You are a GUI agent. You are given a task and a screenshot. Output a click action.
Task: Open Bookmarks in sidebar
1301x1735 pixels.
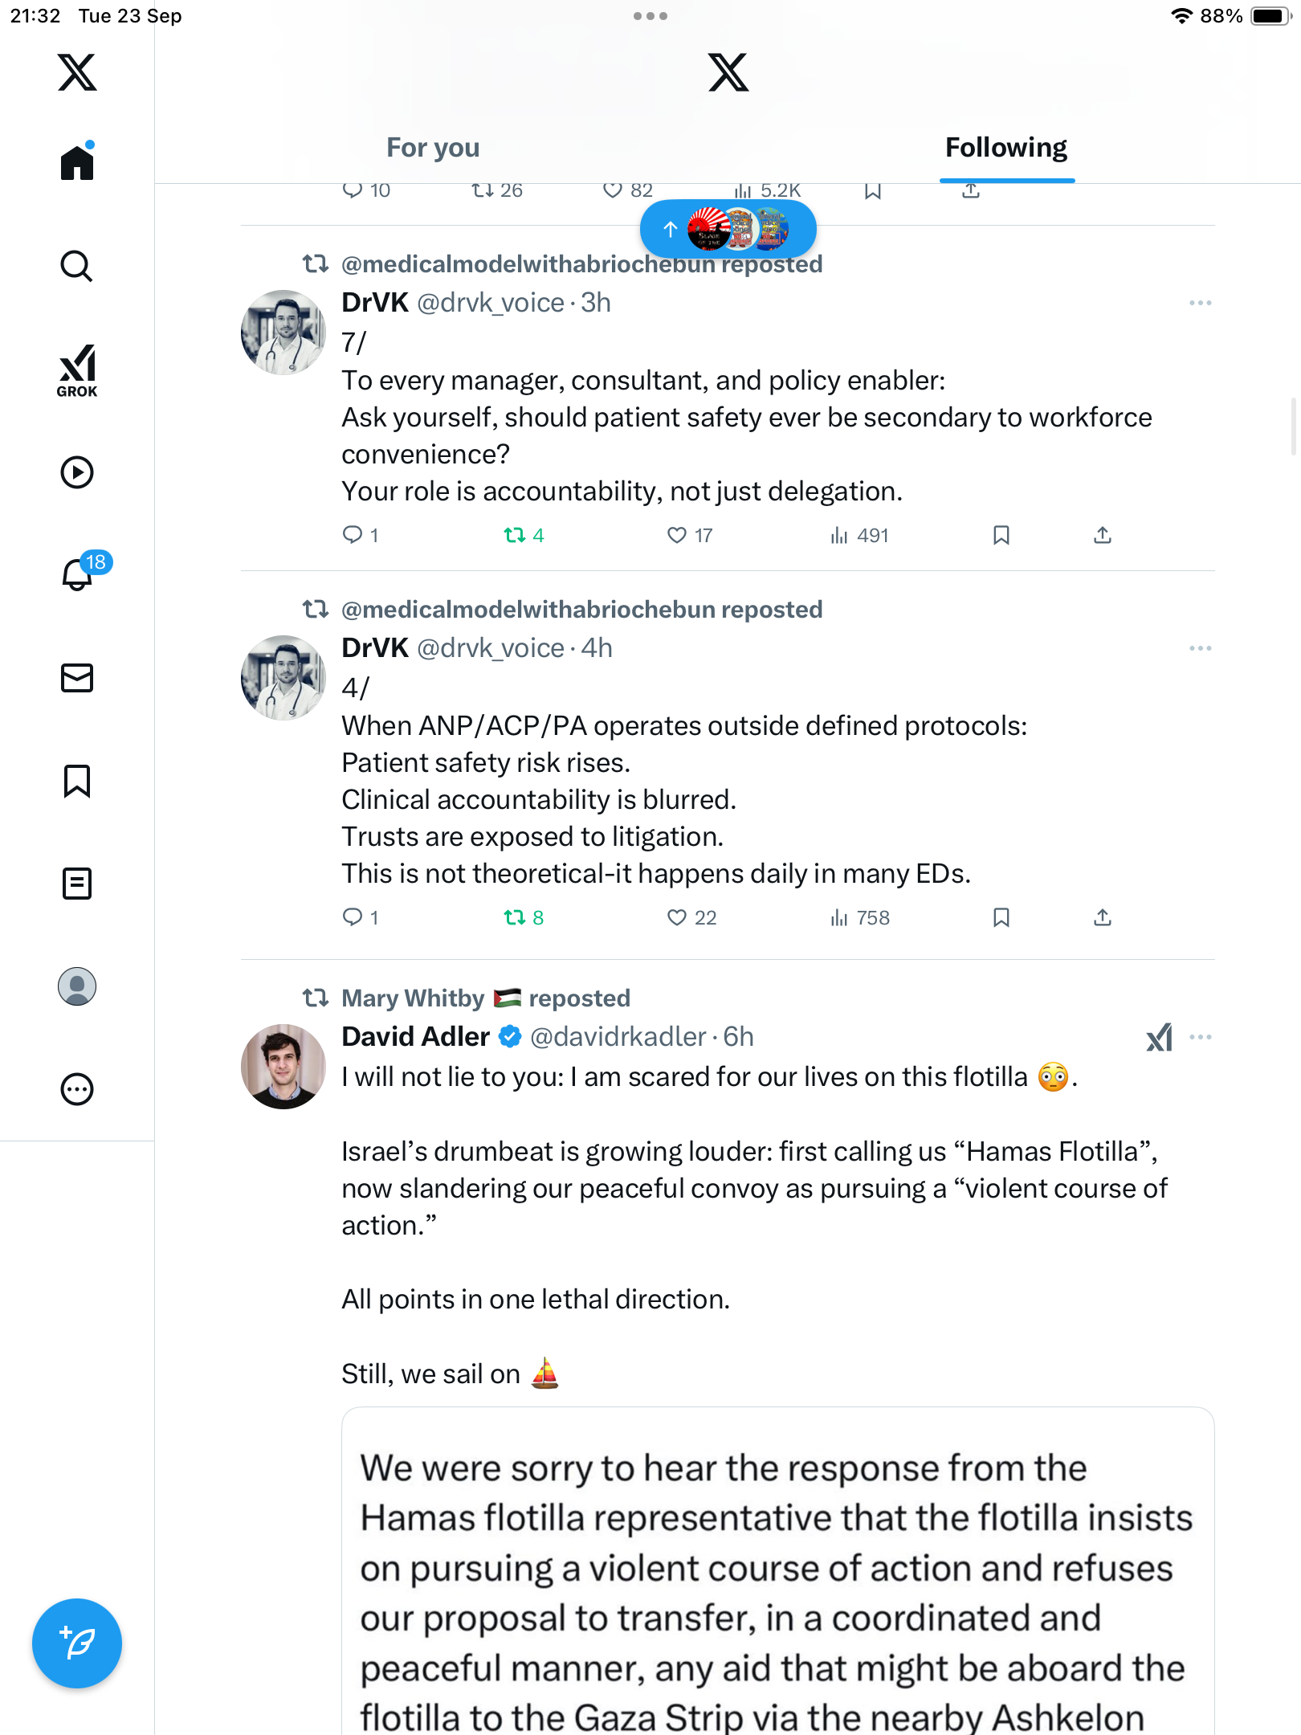[77, 781]
